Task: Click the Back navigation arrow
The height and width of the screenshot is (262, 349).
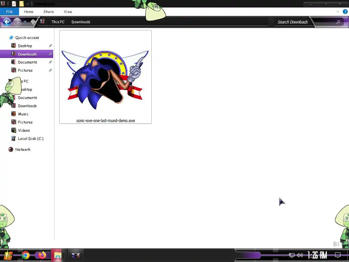Action: [7, 22]
